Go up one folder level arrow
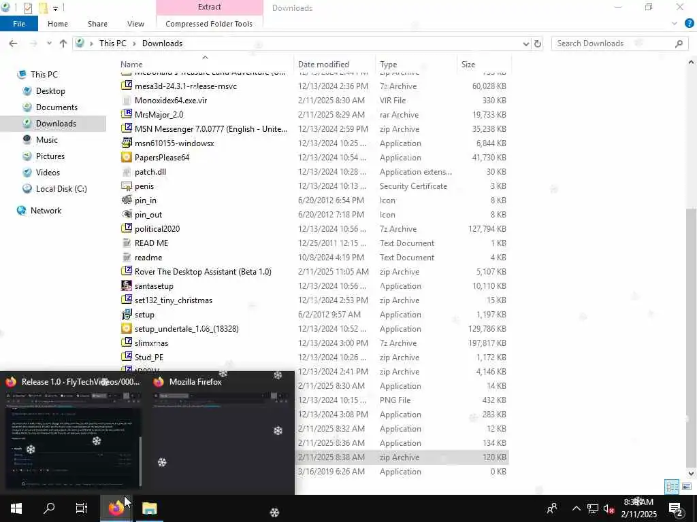 (x=63, y=43)
